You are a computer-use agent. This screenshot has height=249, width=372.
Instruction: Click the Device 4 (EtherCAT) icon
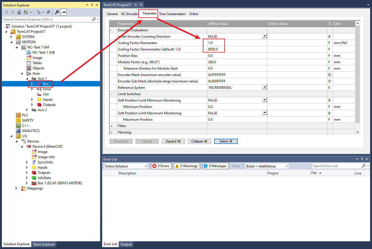click(29, 147)
